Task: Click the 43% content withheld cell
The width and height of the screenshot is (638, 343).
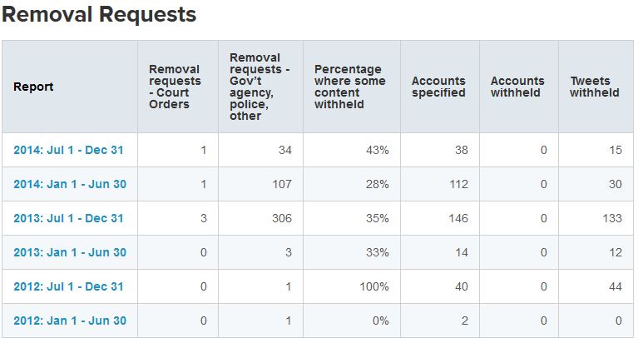Action: (377, 150)
